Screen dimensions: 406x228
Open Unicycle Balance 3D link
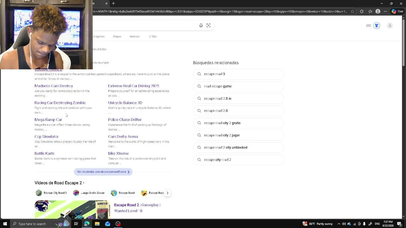125,103
